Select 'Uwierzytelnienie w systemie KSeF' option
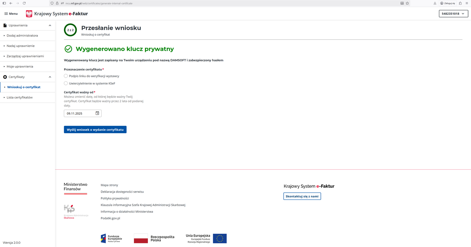Viewport: 471px width, 247px height. point(66,84)
